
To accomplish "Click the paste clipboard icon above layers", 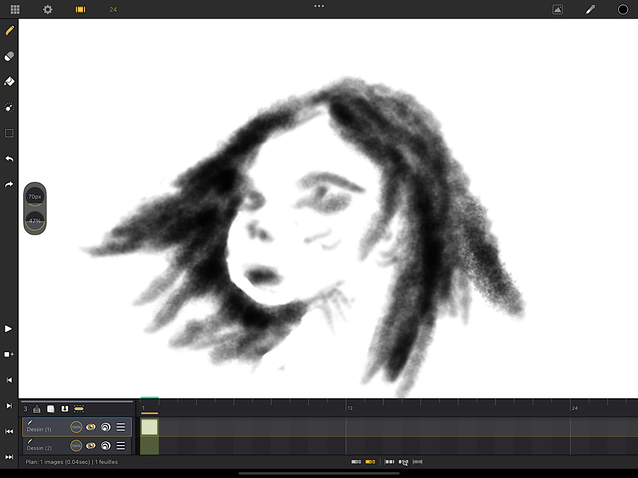I will coord(51,409).
